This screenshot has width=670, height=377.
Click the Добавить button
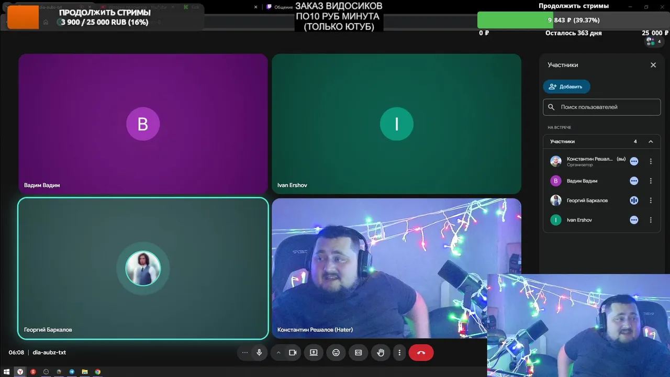click(566, 86)
